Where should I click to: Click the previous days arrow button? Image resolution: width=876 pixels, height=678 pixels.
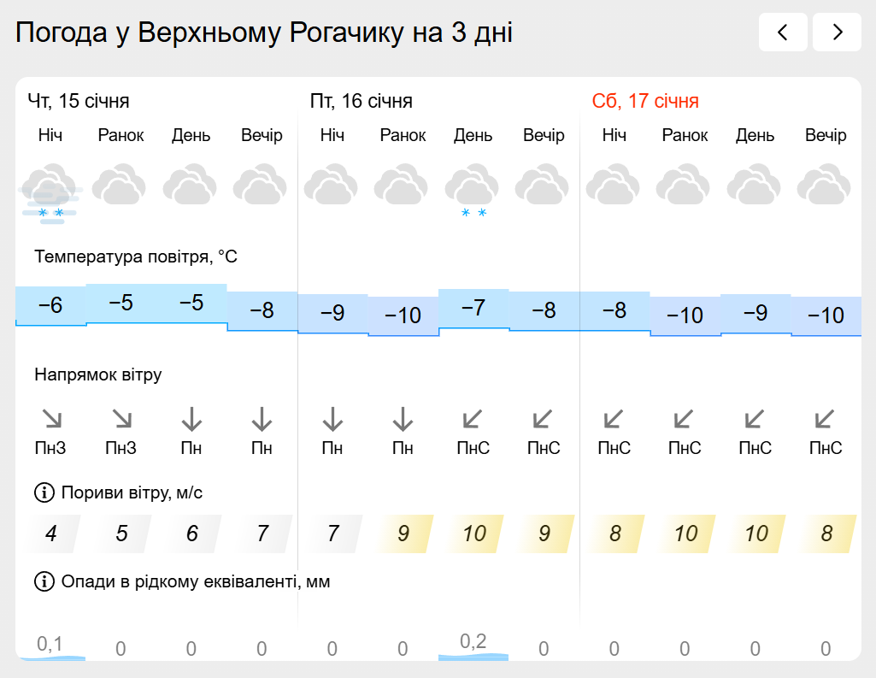pyautogui.click(x=782, y=32)
